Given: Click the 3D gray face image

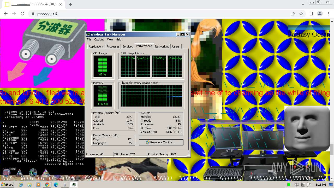Looking at the screenshot, I should (x=307, y=128).
